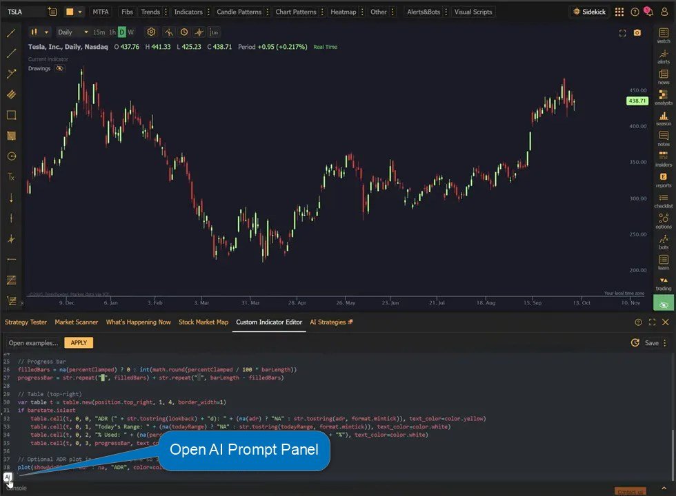The height and width of the screenshot is (496, 676).
Task: Open the clock time settings icon
Action: click(x=184, y=32)
